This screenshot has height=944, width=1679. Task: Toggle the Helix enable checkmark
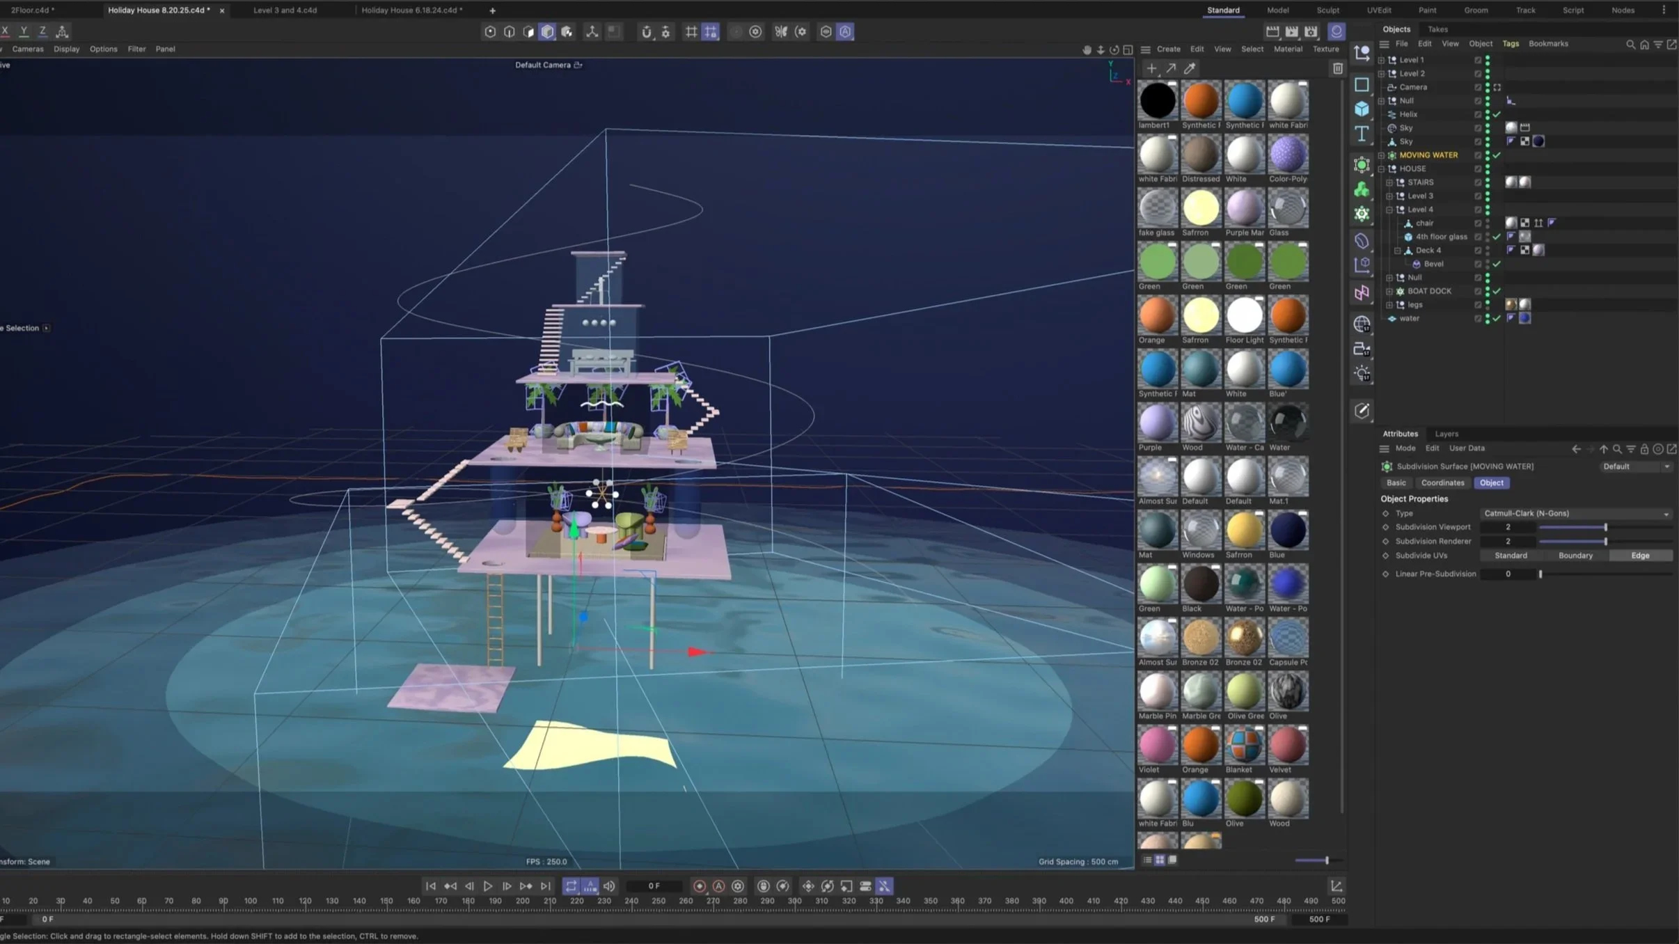[x=1497, y=114]
